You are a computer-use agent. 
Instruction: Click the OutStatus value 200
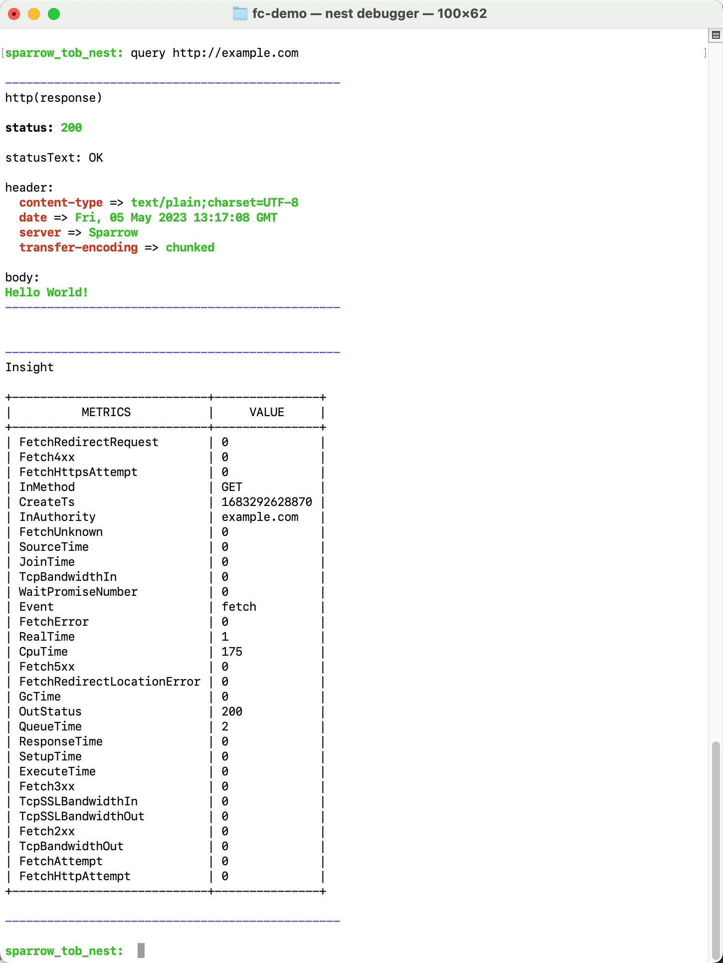tap(232, 712)
